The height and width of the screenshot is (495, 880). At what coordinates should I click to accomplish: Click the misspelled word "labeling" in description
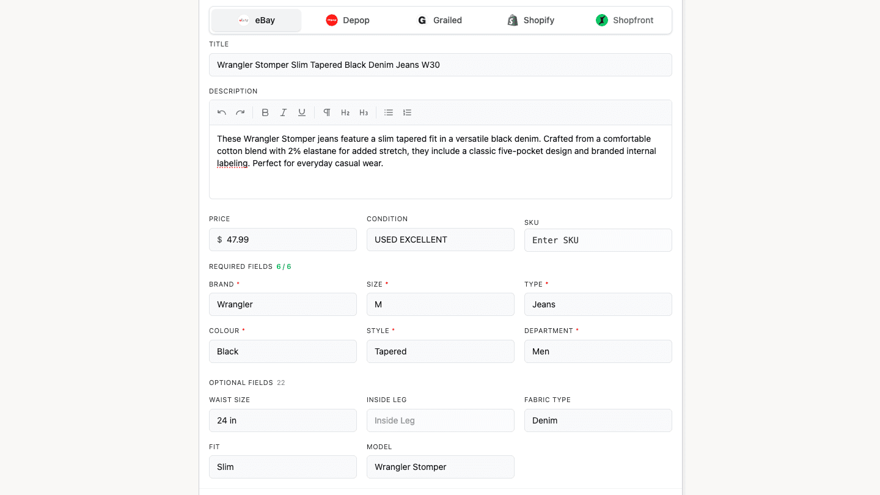232,163
